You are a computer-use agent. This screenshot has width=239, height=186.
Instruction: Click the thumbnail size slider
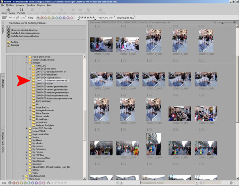(x=225, y=23)
